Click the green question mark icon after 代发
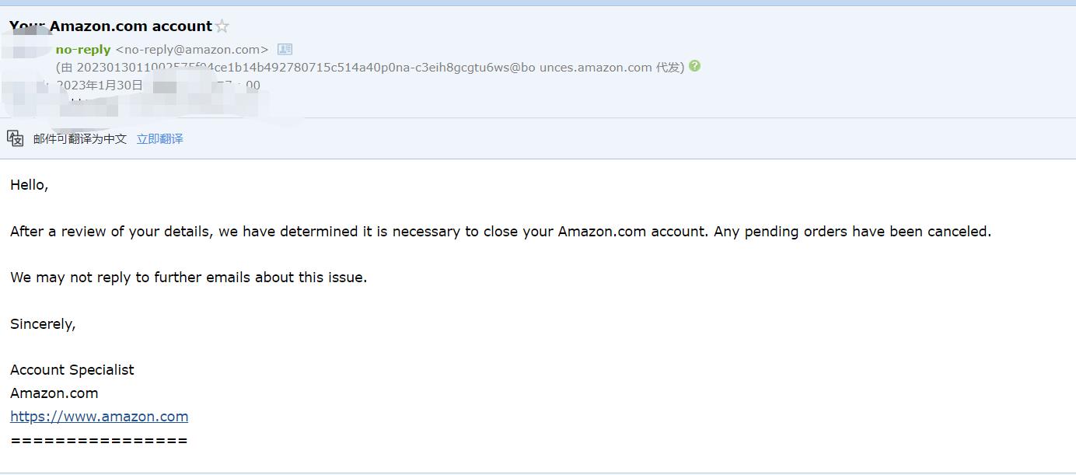This screenshot has width=1076, height=475. point(693,67)
